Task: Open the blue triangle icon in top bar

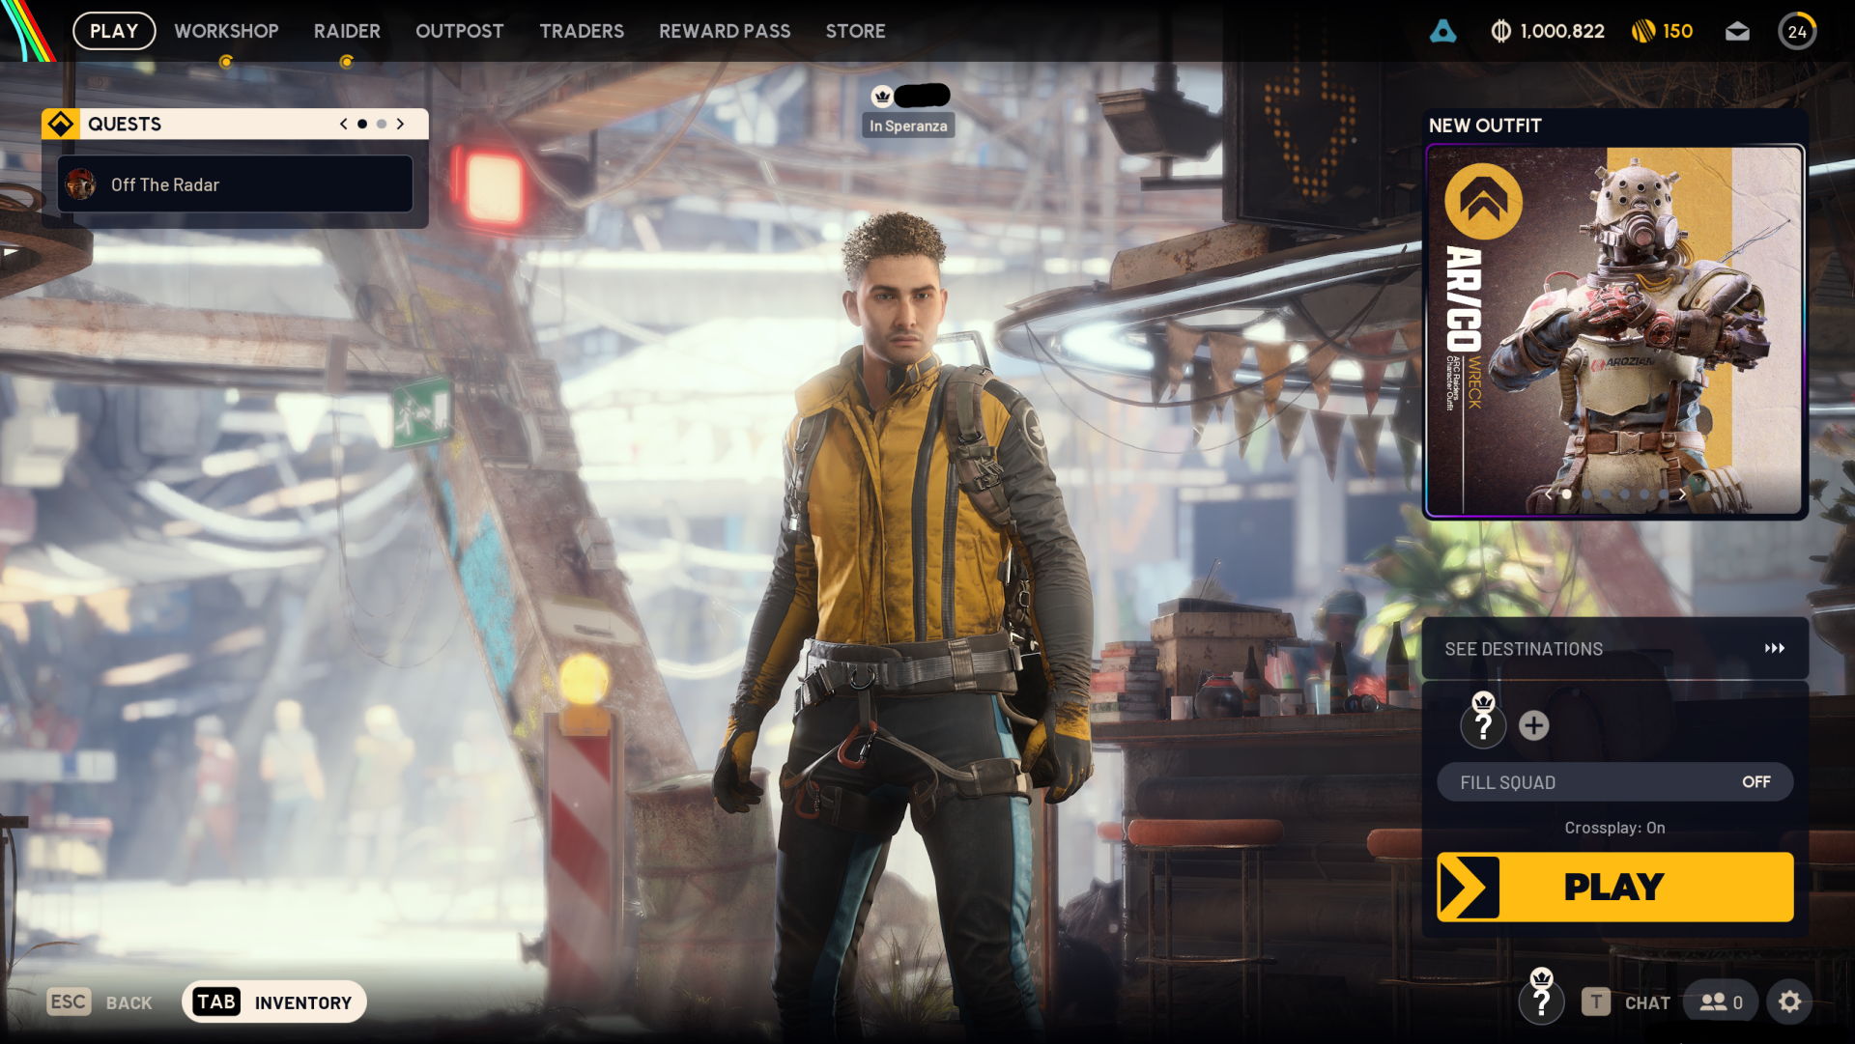Action: 1442,31
